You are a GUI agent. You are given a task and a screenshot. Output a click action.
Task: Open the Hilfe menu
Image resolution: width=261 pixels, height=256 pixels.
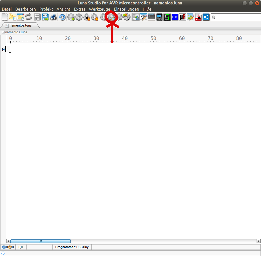[147, 9]
